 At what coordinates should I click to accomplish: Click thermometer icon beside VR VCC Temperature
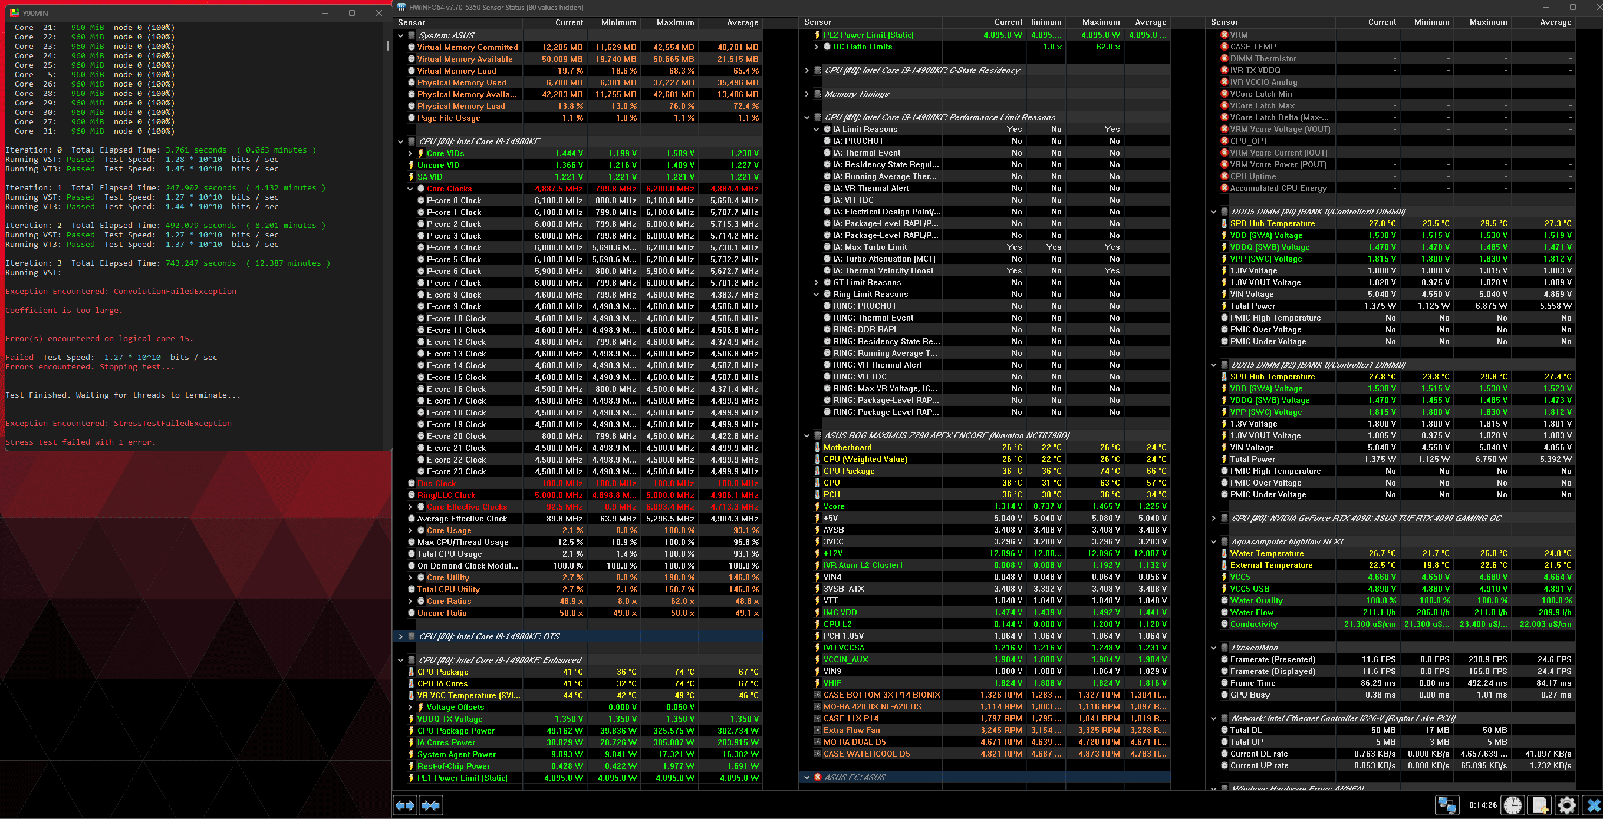412,695
